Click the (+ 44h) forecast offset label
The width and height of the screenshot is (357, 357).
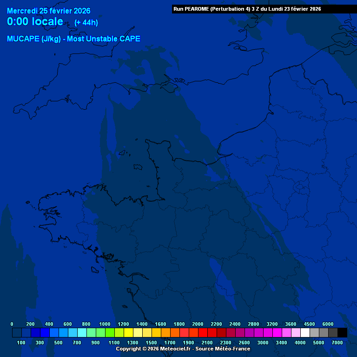86,23
